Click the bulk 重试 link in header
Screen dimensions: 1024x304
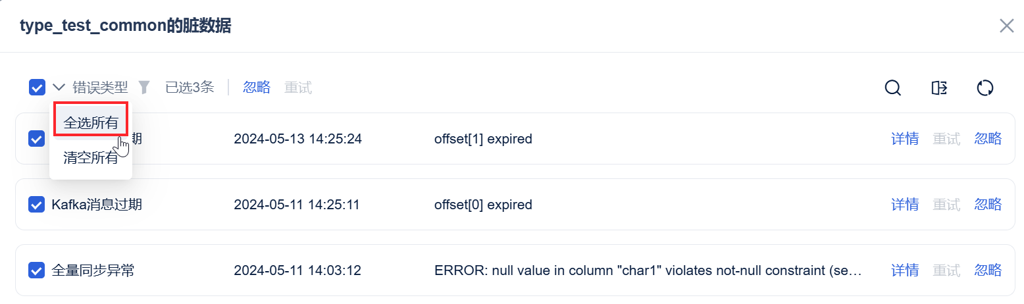[297, 87]
